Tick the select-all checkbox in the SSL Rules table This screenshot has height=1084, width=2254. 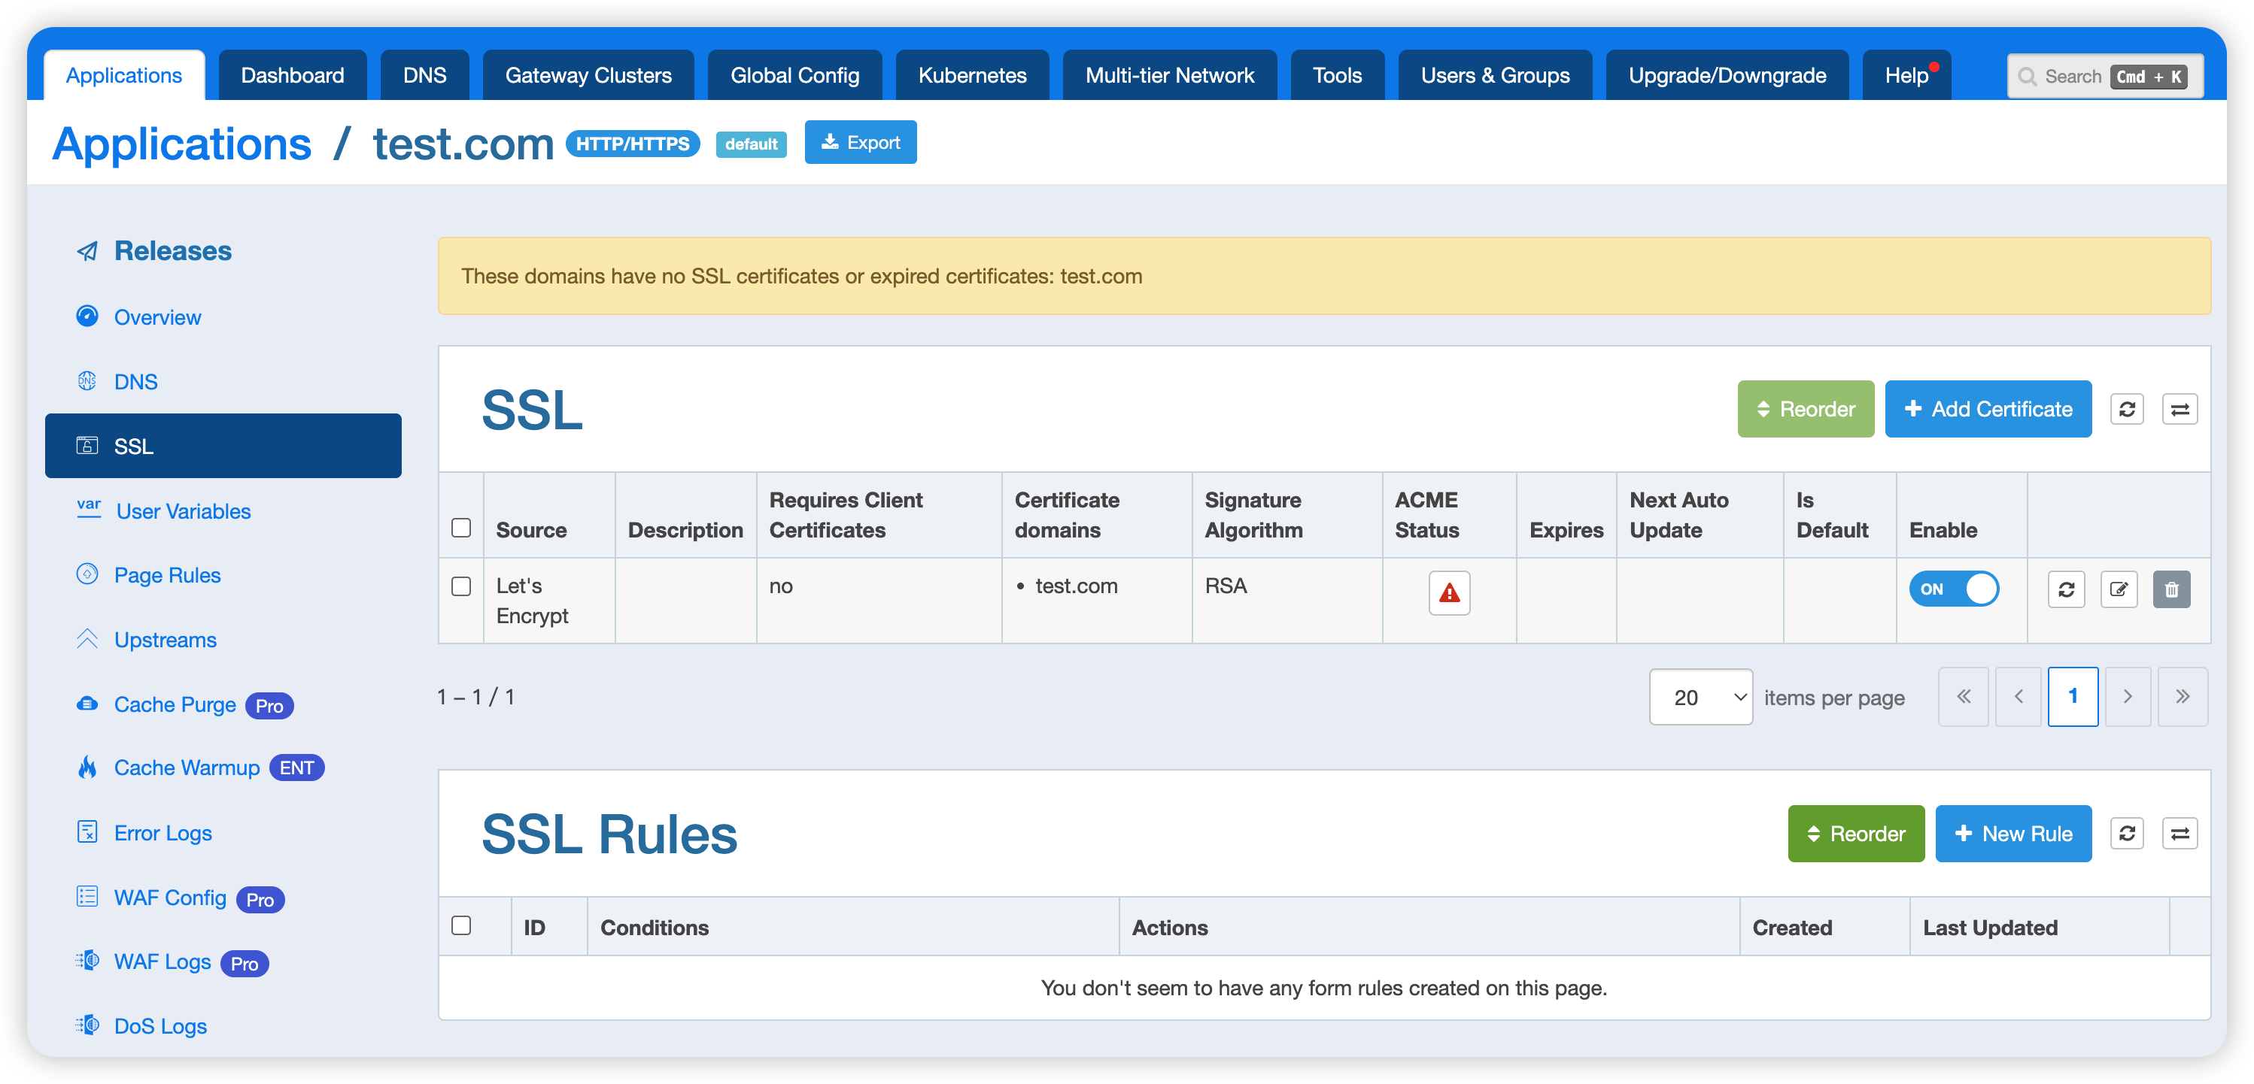tap(461, 925)
